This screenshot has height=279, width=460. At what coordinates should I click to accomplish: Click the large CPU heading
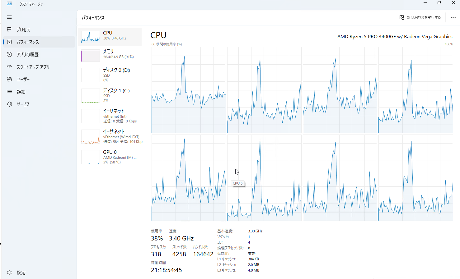[158, 35]
